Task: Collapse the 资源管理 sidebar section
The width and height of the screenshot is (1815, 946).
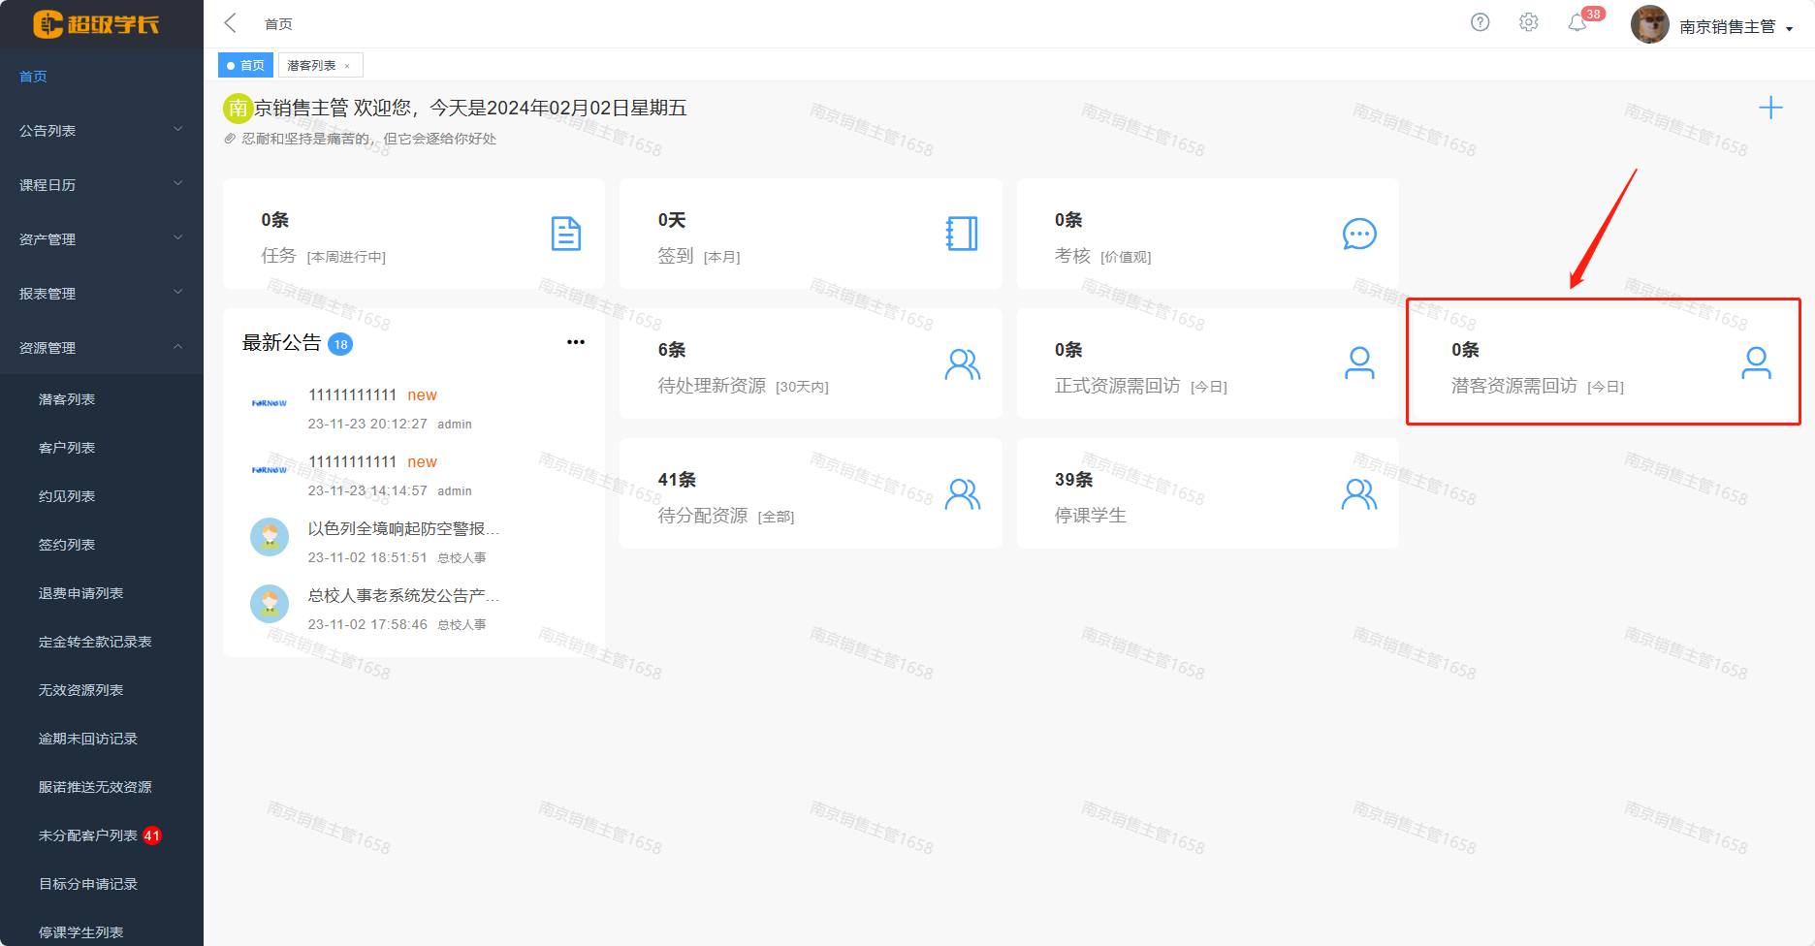Action: click(102, 347)
